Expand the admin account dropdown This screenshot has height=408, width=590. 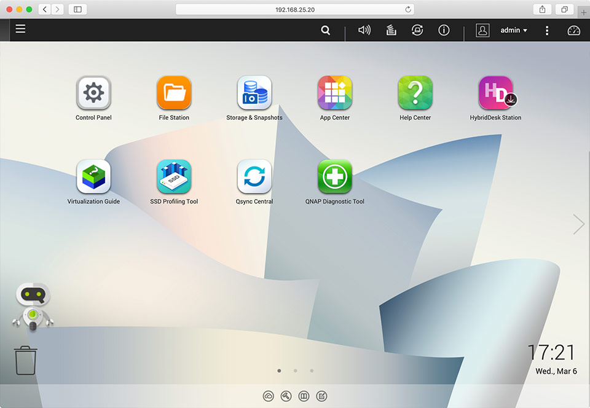pyautogui.click(x=514, y=30)
